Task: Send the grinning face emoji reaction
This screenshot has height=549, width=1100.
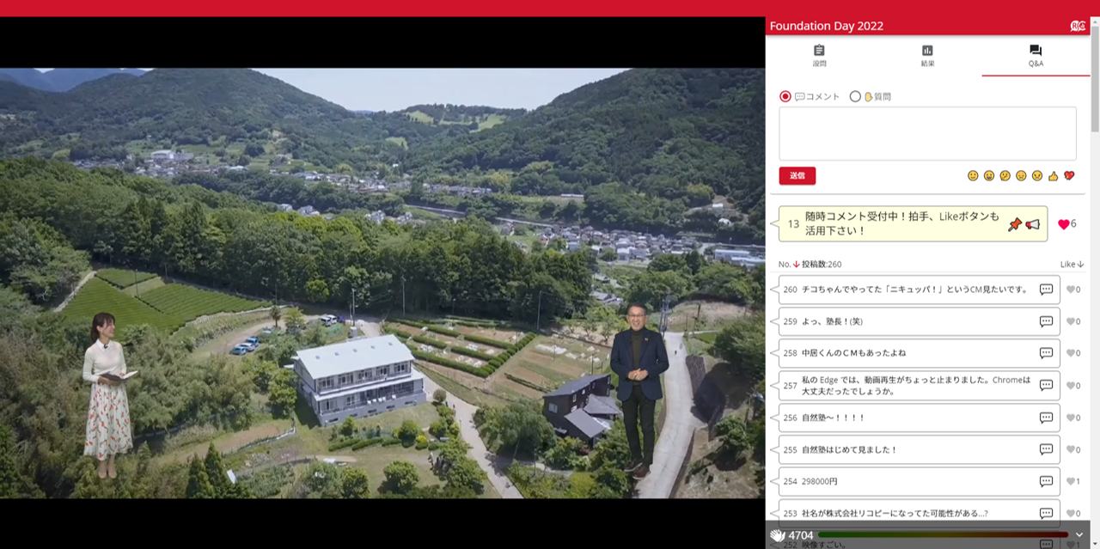Action: pyautogui.click(x=989, y=175)
